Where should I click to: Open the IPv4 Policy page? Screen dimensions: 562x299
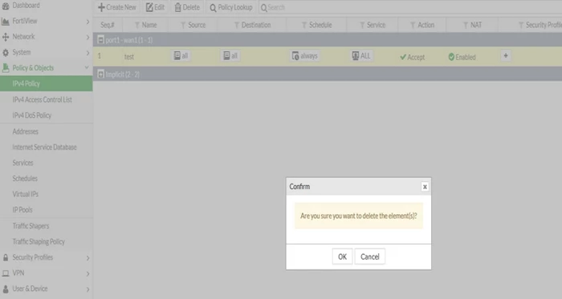47,83
